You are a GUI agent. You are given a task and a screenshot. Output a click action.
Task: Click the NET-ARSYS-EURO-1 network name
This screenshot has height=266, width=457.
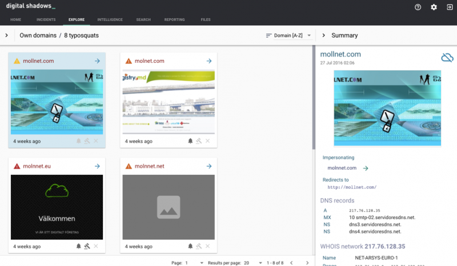(376, 258)
